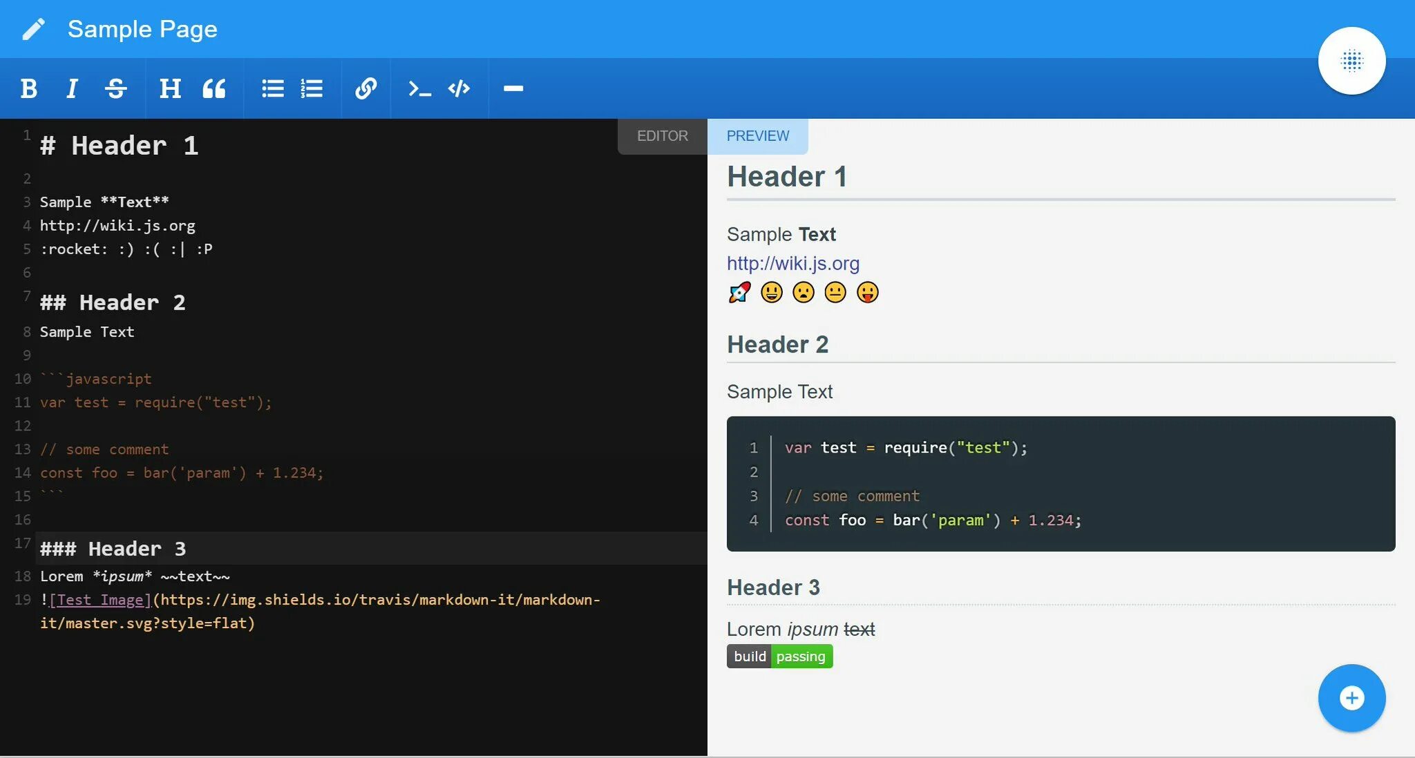
Task: Click the sad face emoji in preview
Action: (x=804, y=292)
